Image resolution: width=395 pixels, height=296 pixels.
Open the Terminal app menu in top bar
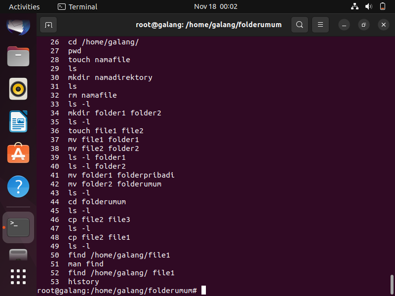click(x=78, y=6)
